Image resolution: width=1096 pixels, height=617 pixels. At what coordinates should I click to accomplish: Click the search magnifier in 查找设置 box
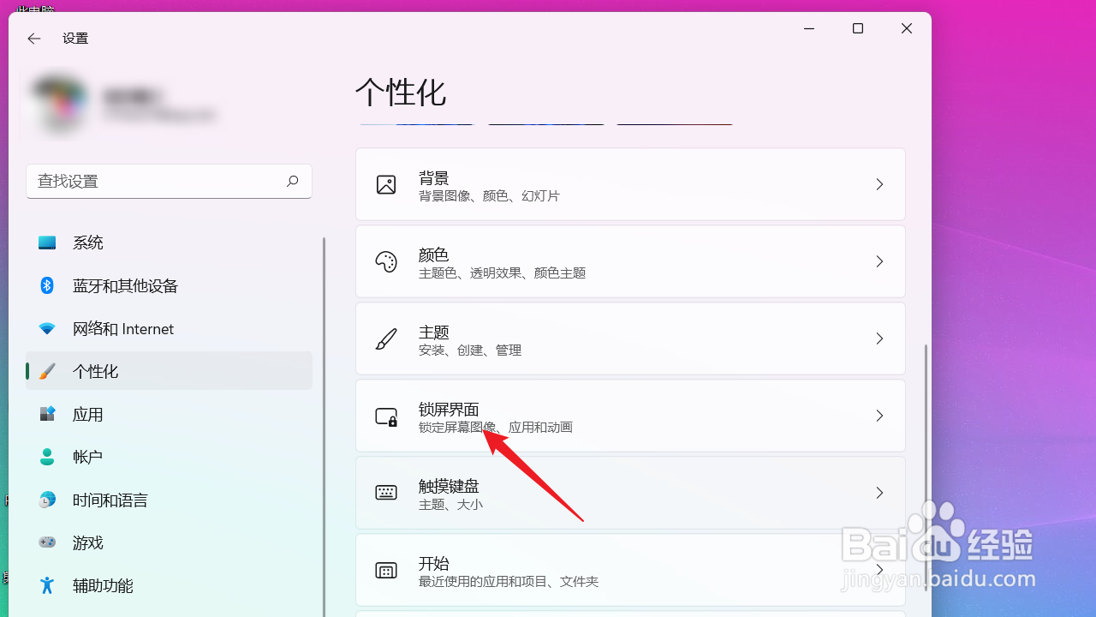coord(292,181)
